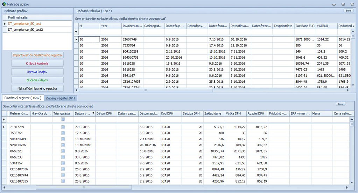358x193 pixels.
Task: Click Year filter input field in upper table
Action: (111, 32)
